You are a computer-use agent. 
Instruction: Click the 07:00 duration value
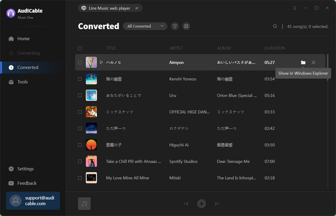click(269, 161)
